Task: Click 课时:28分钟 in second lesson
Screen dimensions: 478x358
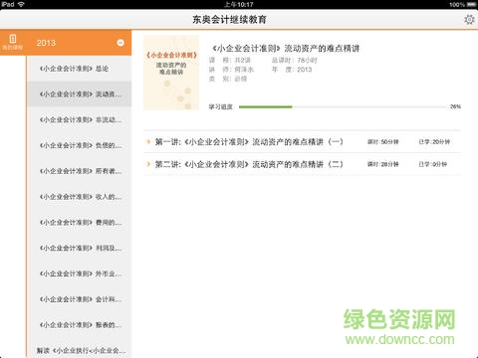Action: pyautogui.click(x=382, y=164)
